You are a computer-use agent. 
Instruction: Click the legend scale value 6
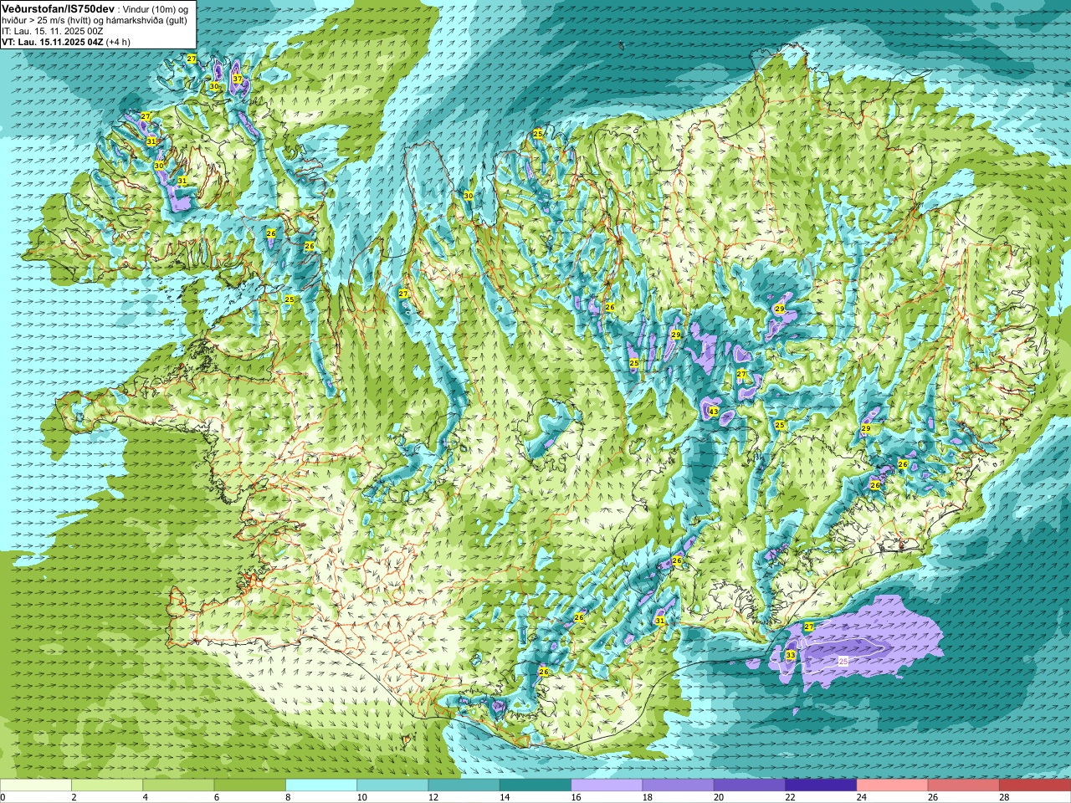pos(217,797)
